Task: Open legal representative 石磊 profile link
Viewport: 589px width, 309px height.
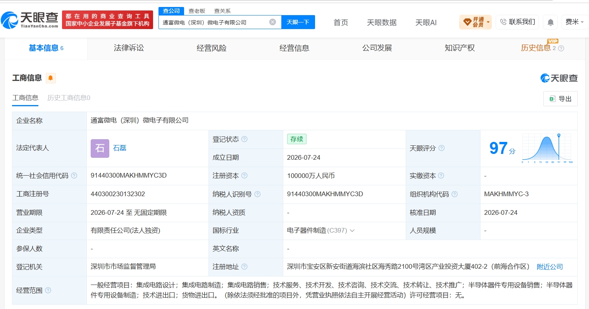Action: pos(120,148)
